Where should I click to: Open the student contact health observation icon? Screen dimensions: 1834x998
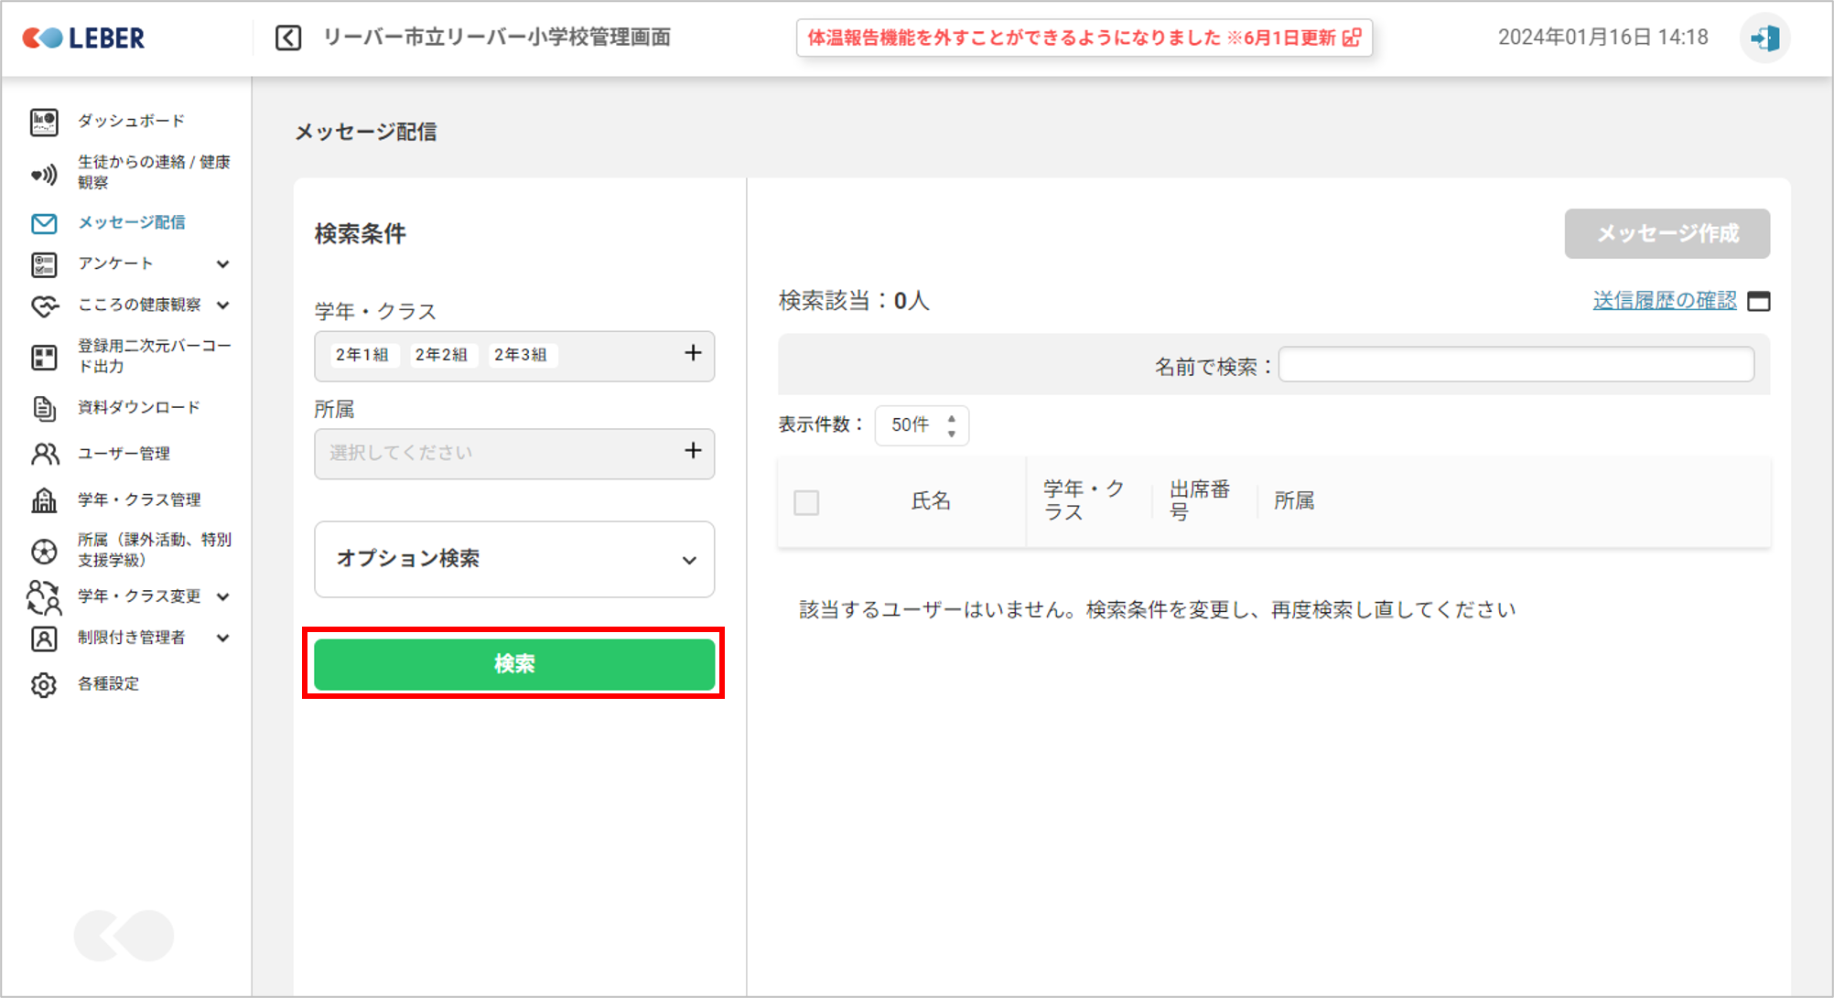point(43,173)
